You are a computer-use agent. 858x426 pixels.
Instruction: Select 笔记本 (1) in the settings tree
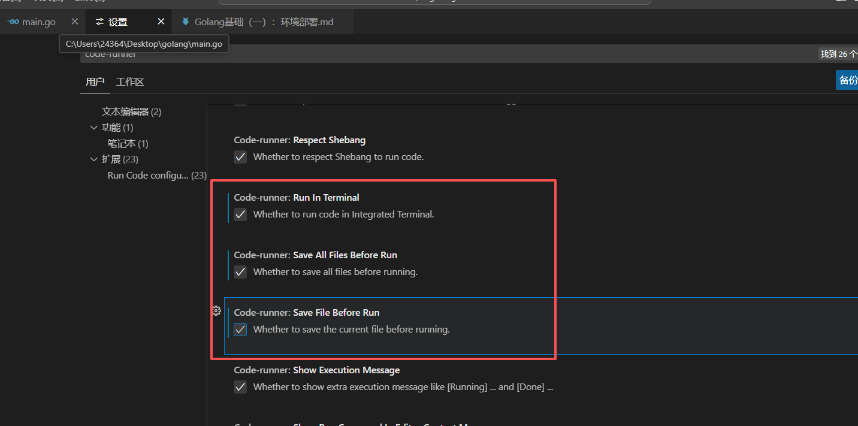coord(128,144)
